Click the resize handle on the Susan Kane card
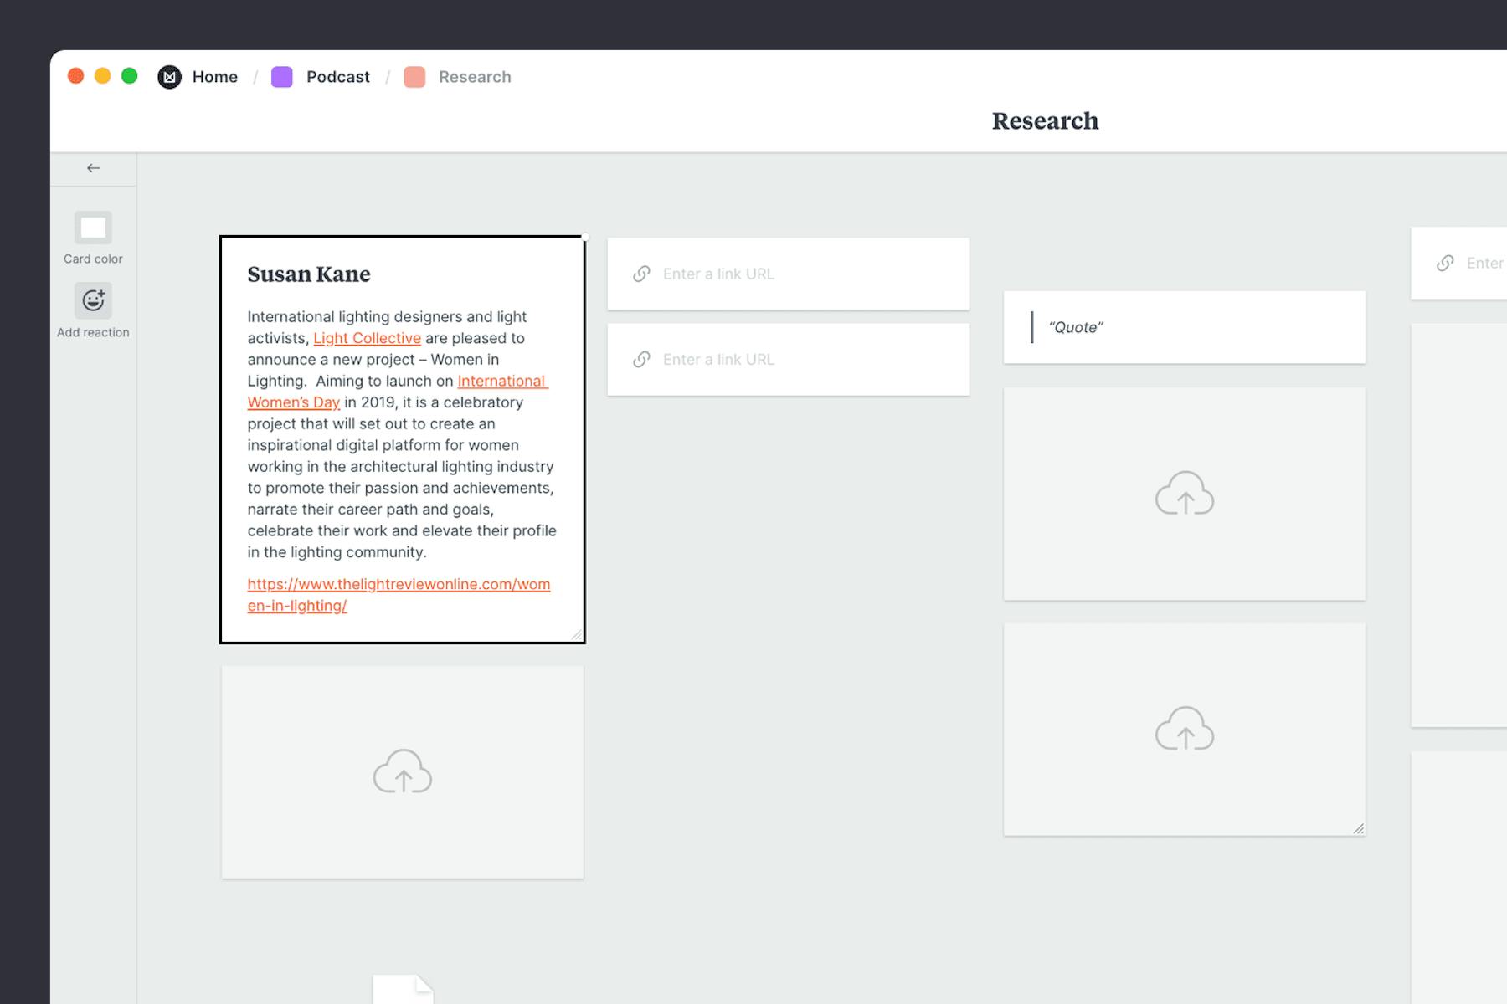The image size is (1507, 1004). (576, 634)
